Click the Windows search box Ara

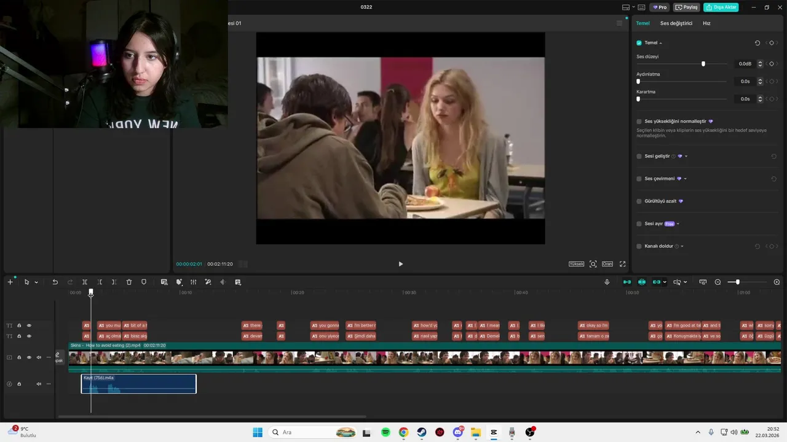point(313,432)
